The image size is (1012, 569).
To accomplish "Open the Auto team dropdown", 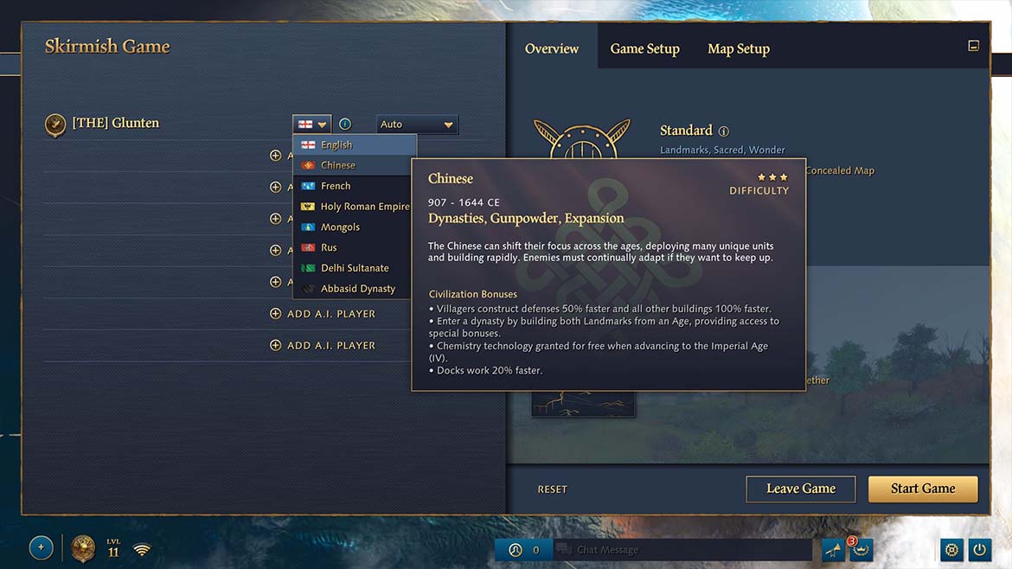I will 417,124.
